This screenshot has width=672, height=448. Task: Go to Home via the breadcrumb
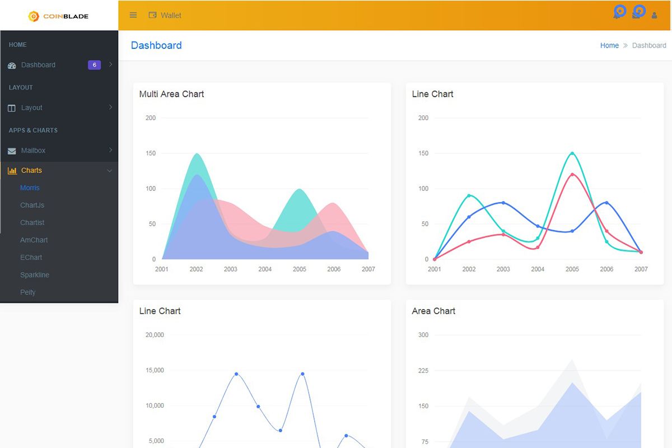pos(609,45)
